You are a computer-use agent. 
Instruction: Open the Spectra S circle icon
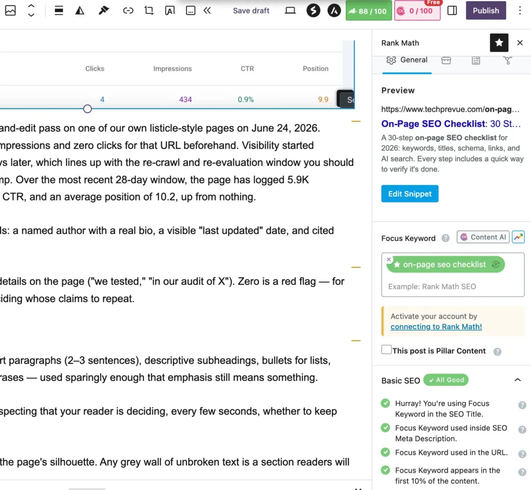point(313,10)
